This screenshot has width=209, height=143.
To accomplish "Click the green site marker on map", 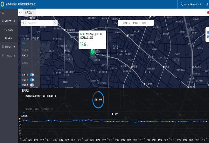I will tap(92, 52).
